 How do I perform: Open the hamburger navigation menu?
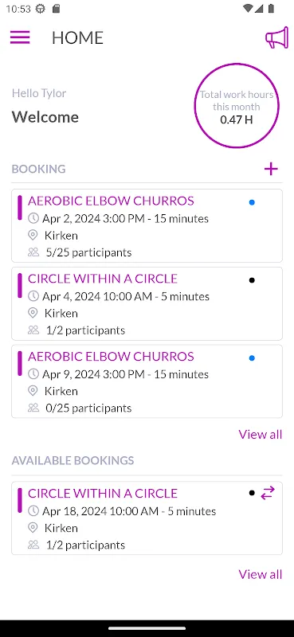point(20,37)
